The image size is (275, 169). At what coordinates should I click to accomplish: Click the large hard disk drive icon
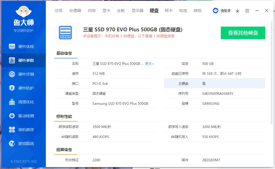pos(66,32)
